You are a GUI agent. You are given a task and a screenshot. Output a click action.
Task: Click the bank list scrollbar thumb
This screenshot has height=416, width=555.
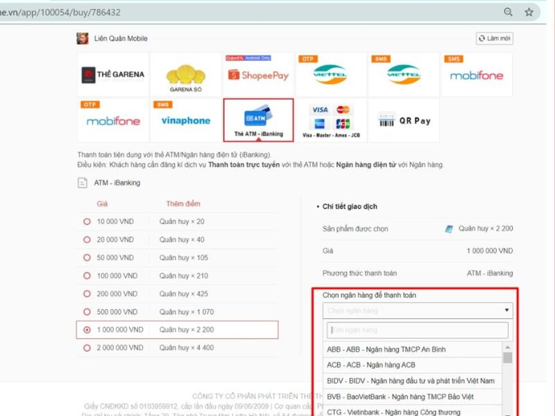click(508, 358)
